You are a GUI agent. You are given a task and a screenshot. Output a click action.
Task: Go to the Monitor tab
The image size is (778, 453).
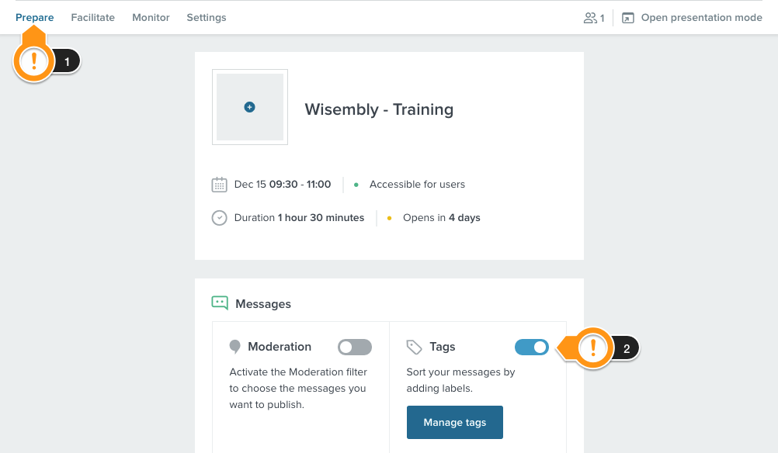point(151,18)
